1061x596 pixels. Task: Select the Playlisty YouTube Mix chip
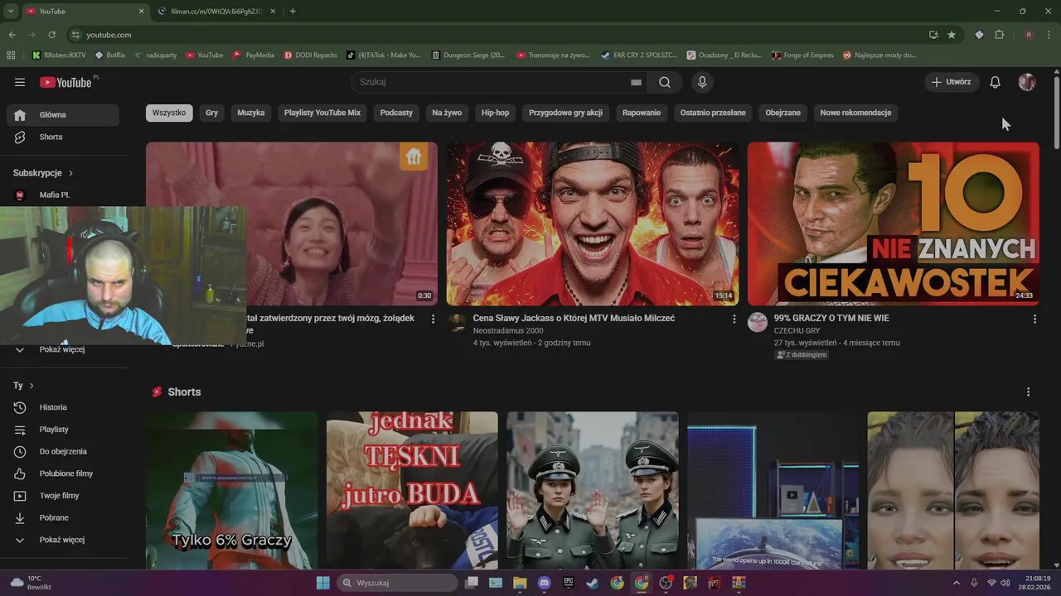click(x=322, y=113)
